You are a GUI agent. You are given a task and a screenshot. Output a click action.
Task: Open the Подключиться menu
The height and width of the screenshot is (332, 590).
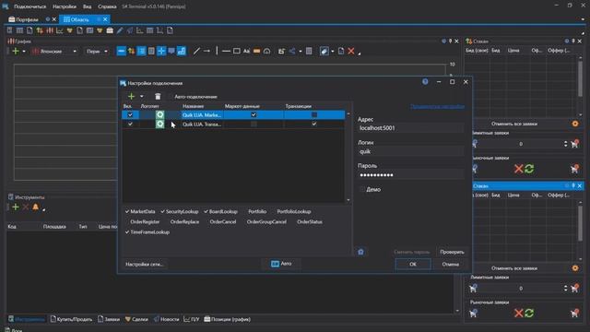pyautogui.click(x=30, y=6)
